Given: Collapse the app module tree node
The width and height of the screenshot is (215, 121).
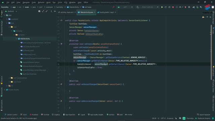Looking at the screenshot, I should tap(5, 15).
